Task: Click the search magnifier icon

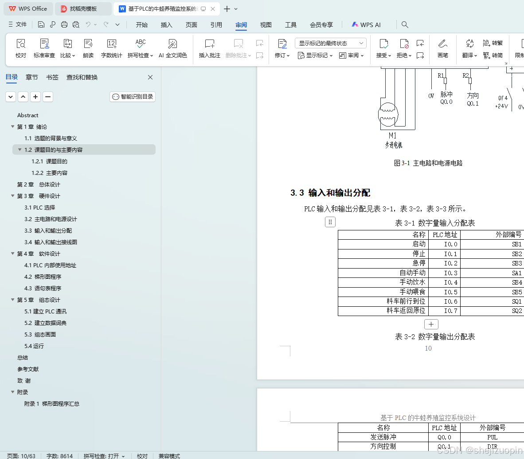Action: (x=405, y=24)
